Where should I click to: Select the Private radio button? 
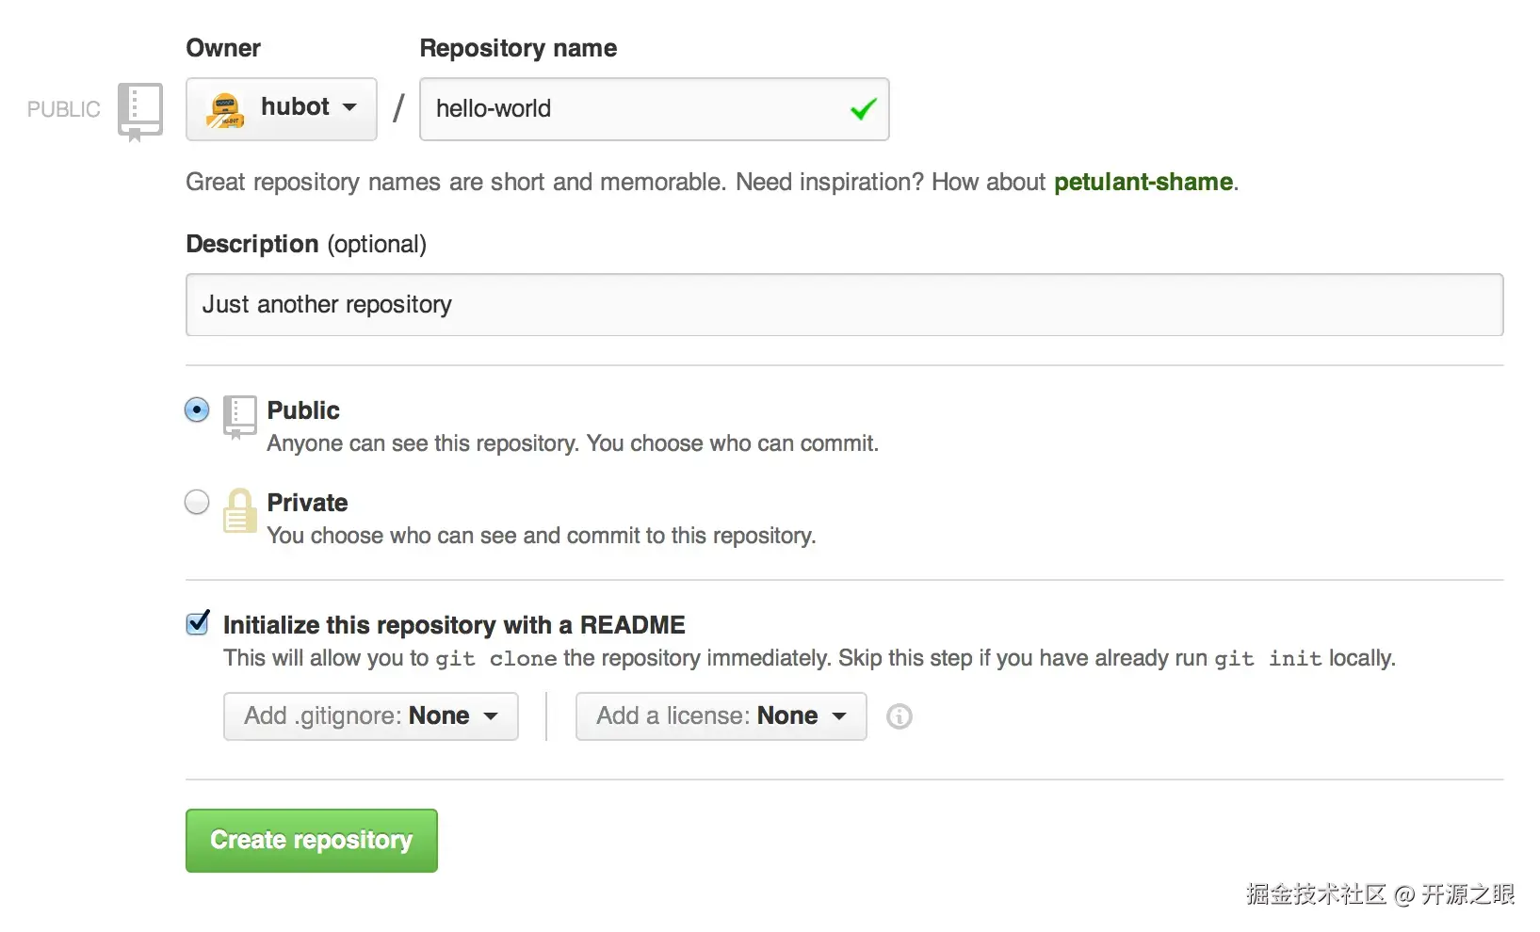point(197,503)
